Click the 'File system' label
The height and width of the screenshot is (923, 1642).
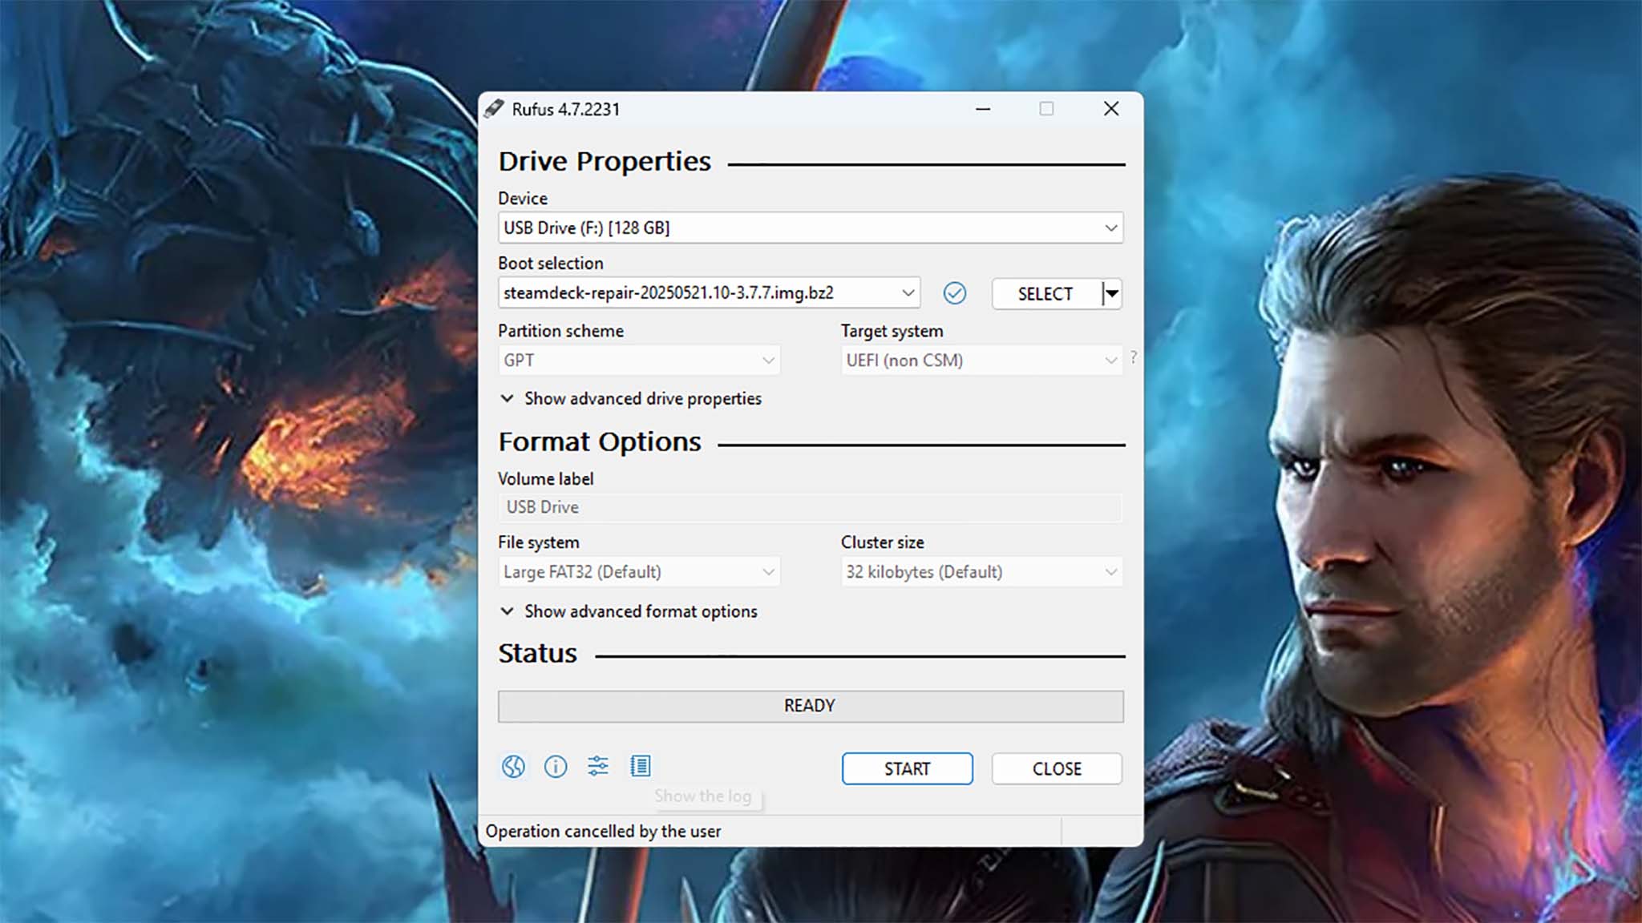[x=538, y=542]
